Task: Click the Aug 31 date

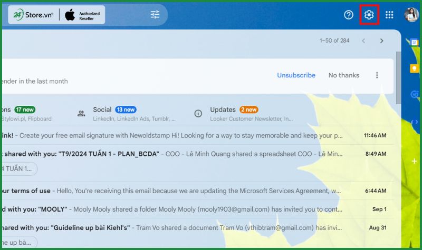Action: pyautogui.click(x=378, y=228)
